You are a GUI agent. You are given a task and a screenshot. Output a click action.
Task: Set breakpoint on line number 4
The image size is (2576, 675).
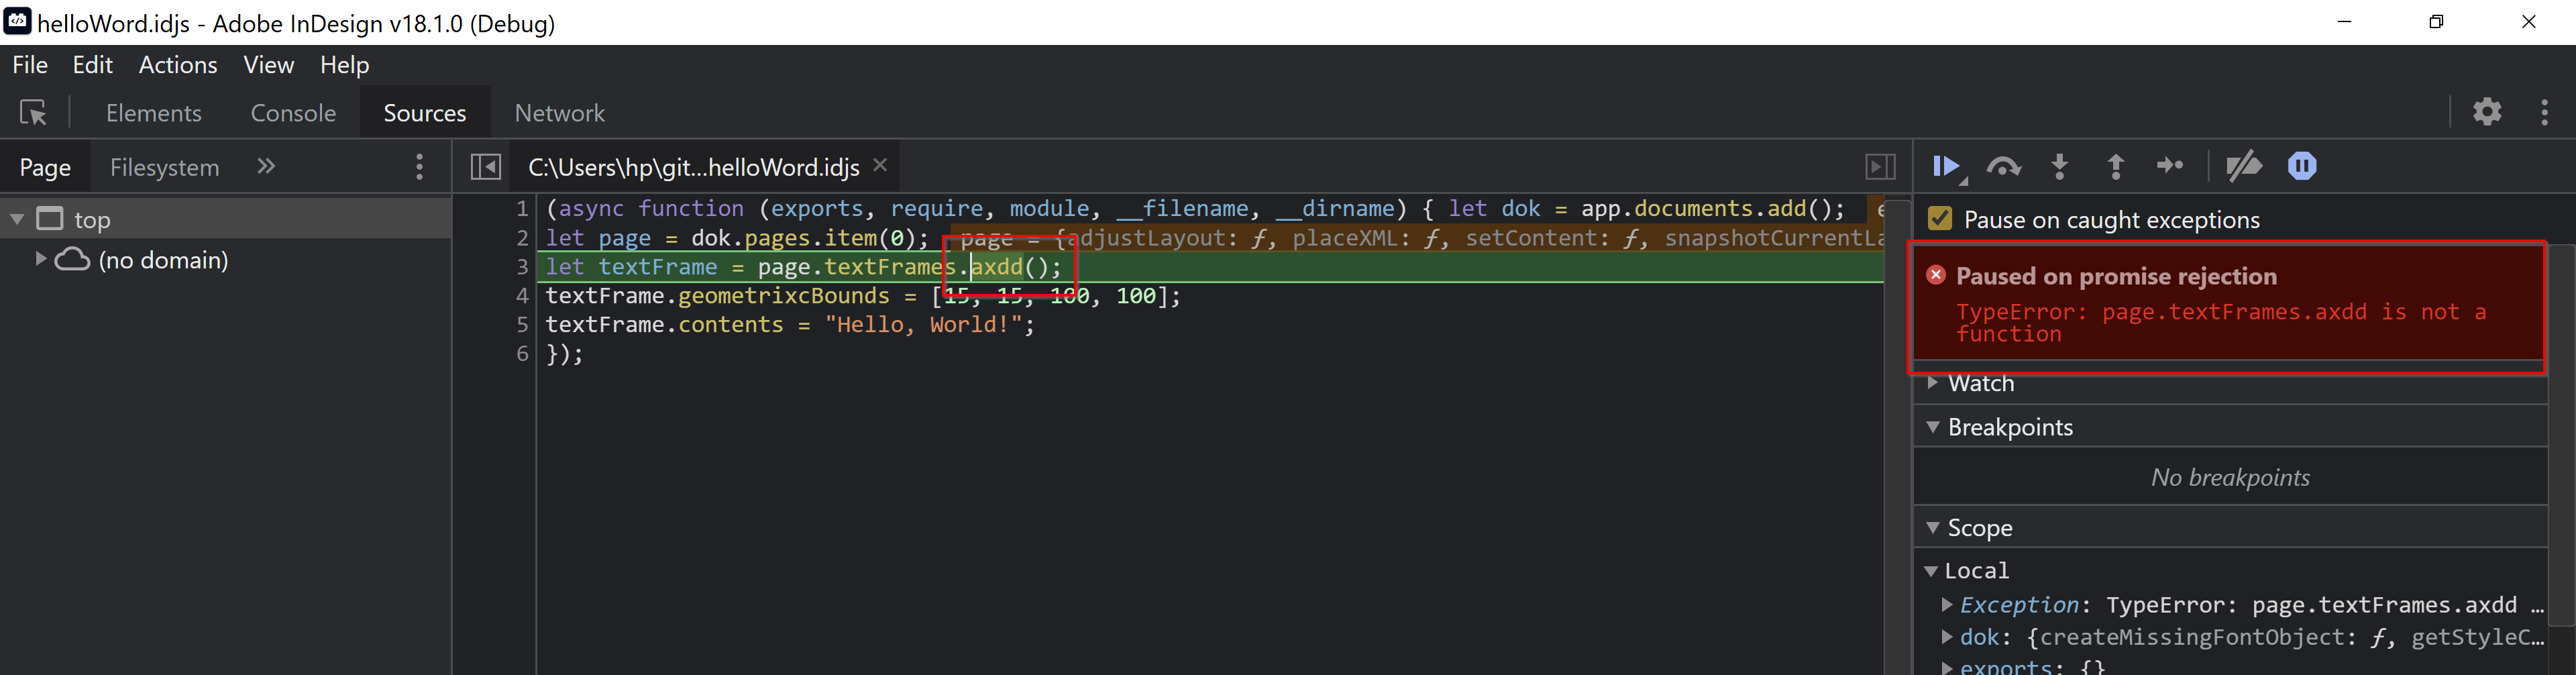(521, 296)
